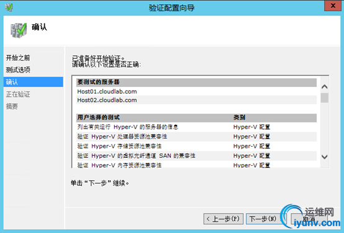
Task: Select the highlighted 确认 step
Action: (34, 82)
